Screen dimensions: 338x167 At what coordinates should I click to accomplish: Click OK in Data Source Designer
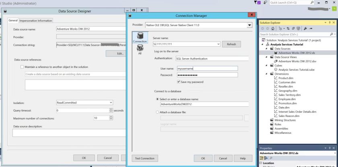(x=84, y=158)
